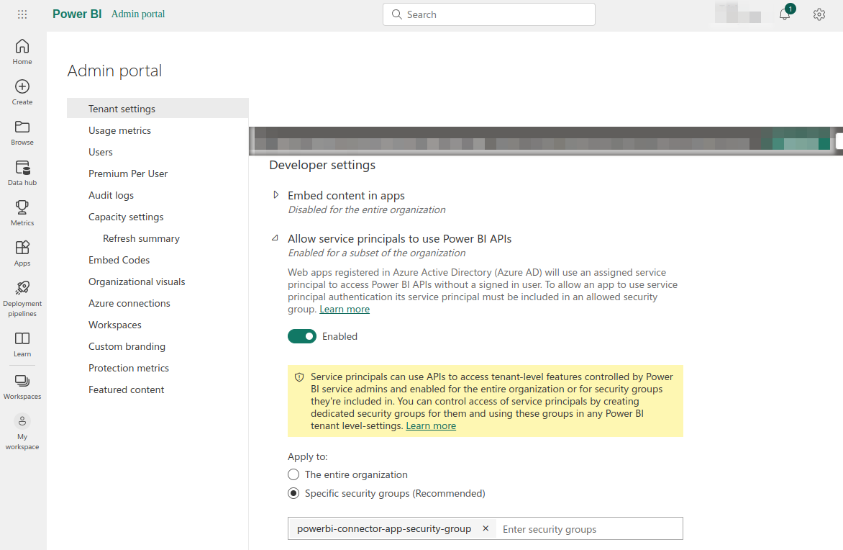Click Enter security groups input field
The width and height of the screenshot is (843, 550).
(588, 529)
